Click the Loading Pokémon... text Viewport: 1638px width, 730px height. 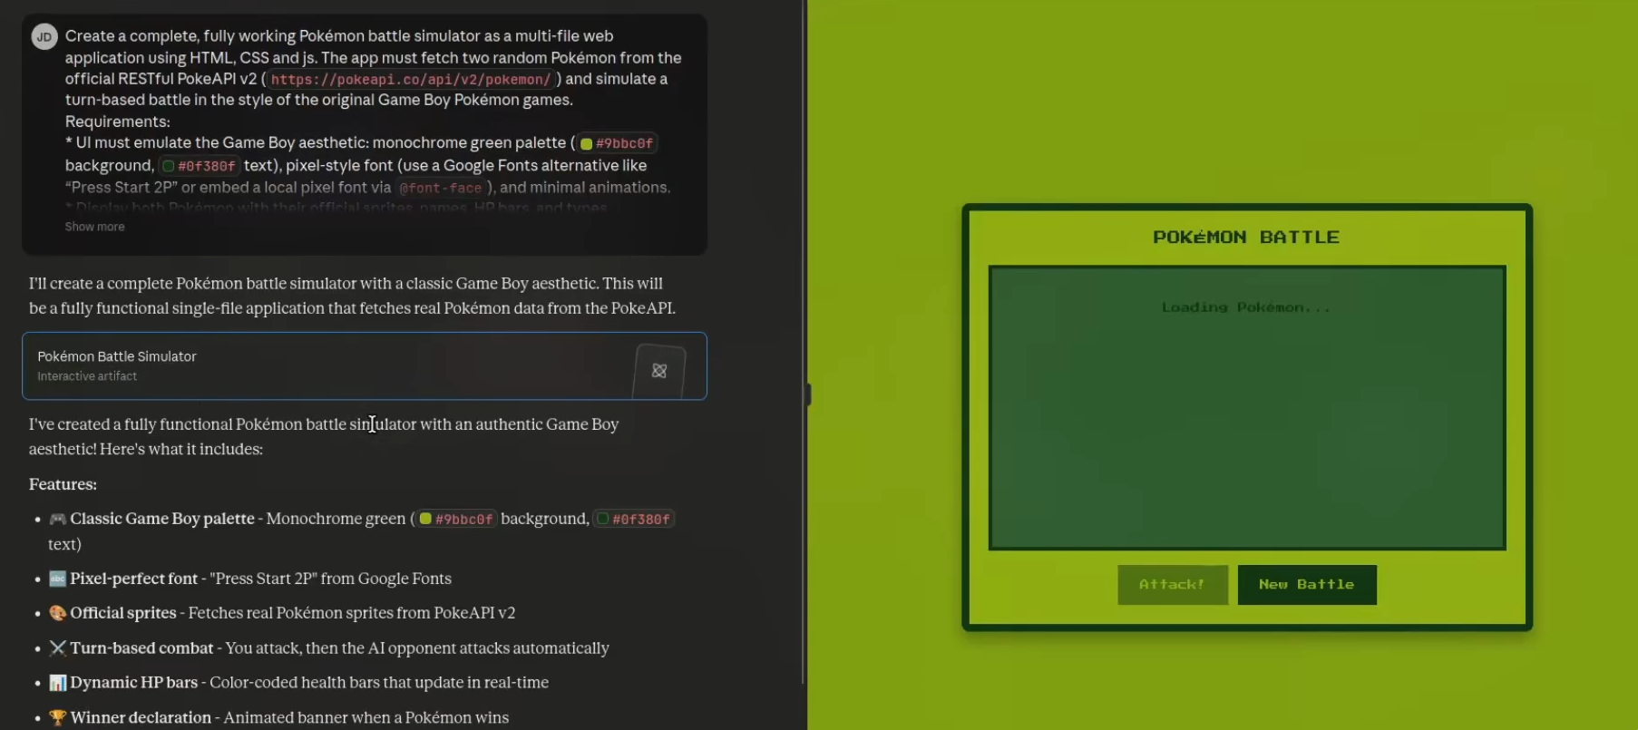click(x=1246, y=307)
